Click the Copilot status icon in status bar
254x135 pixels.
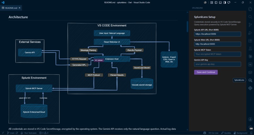(205, 133)
